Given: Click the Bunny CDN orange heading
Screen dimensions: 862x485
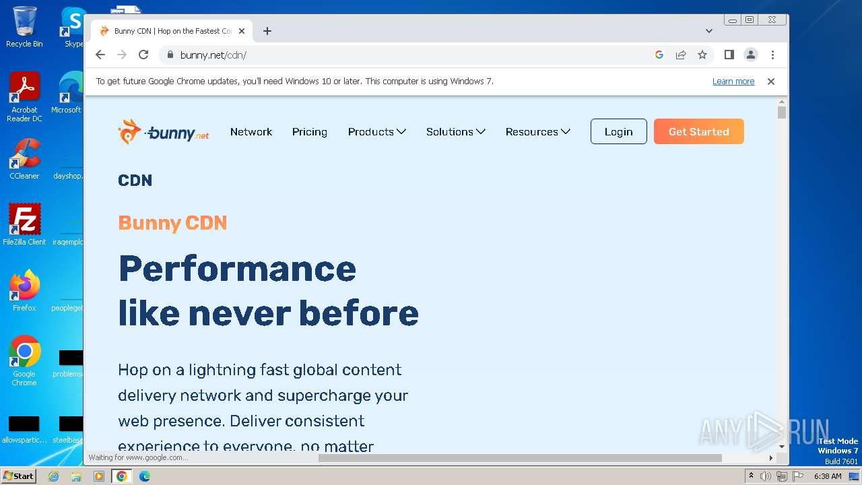Looking at the screenshot, I should click(172, 223).
